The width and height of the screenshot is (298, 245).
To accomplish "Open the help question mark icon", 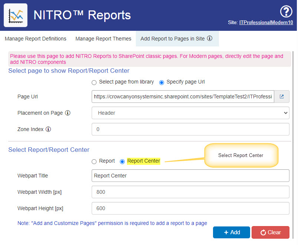I will [286, 12].
